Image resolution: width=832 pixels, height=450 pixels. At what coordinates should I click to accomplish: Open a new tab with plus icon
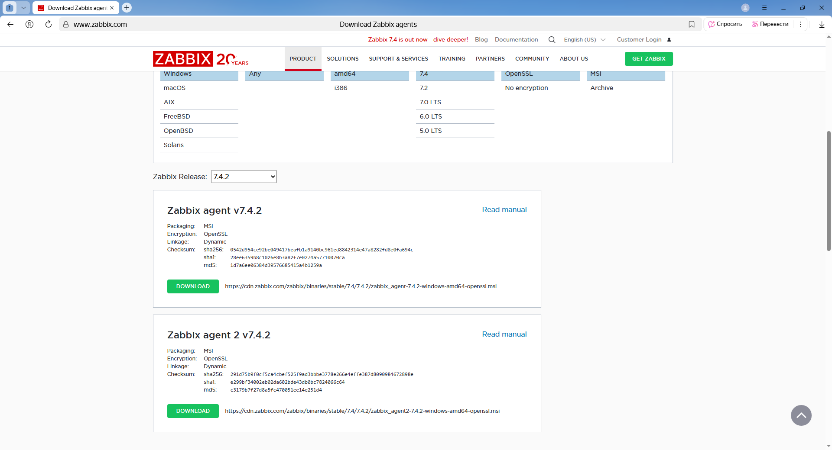click(127, 8)
